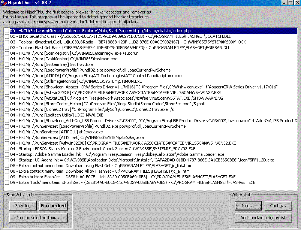Check the O8 Download All by FlashGet checkbox
The width and height of the screenshot is (301, 230).
point(7,171)
